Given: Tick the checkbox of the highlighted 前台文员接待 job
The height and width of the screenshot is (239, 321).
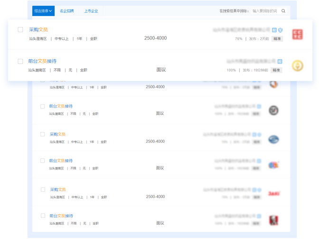Looking at the screenshot, I should [x=20, y=61].
